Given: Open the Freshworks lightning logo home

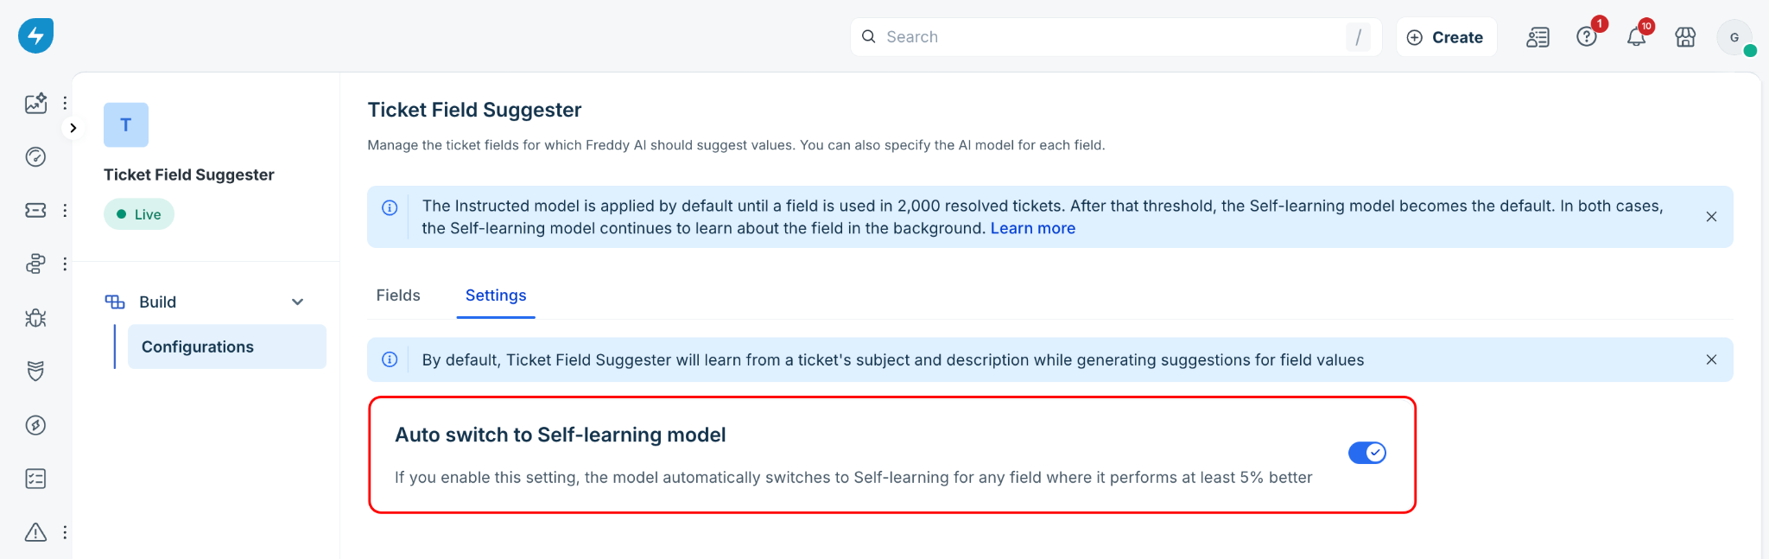Looking at the screenshot, I should [35, 35].
